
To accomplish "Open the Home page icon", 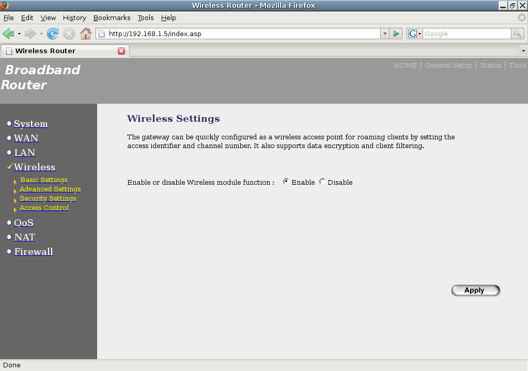I will [x=86, y=34].
